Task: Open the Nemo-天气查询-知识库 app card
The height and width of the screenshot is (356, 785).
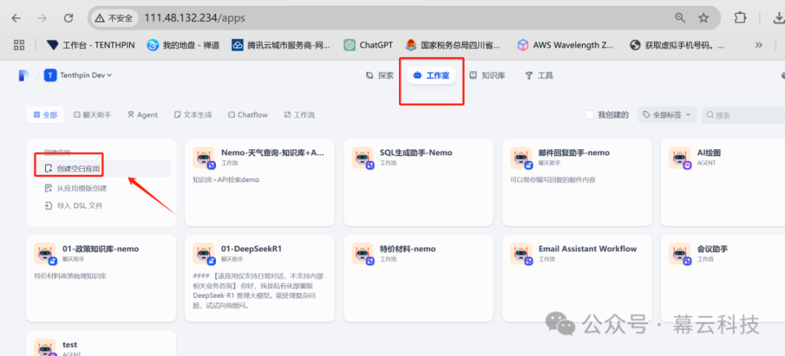Action: pos(260,183)
